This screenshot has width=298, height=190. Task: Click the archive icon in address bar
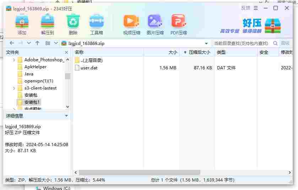point(64,43)
